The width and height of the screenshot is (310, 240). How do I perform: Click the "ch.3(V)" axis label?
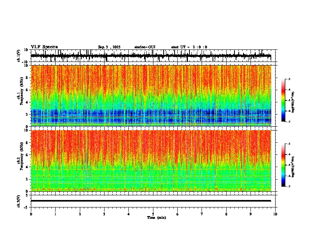click(19, 201)
